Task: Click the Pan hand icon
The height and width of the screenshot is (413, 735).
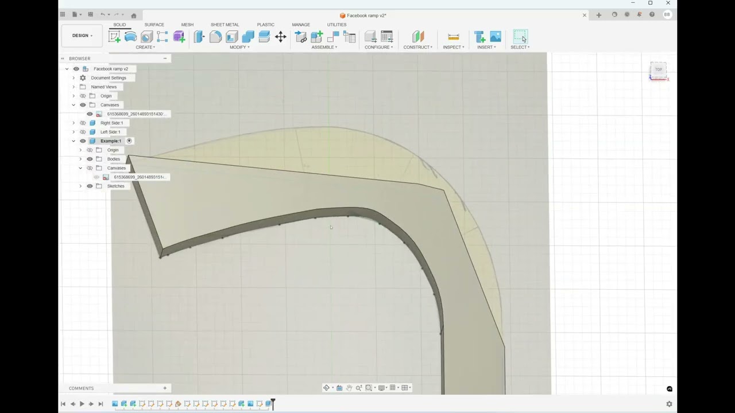Action: tap(349, 388)
